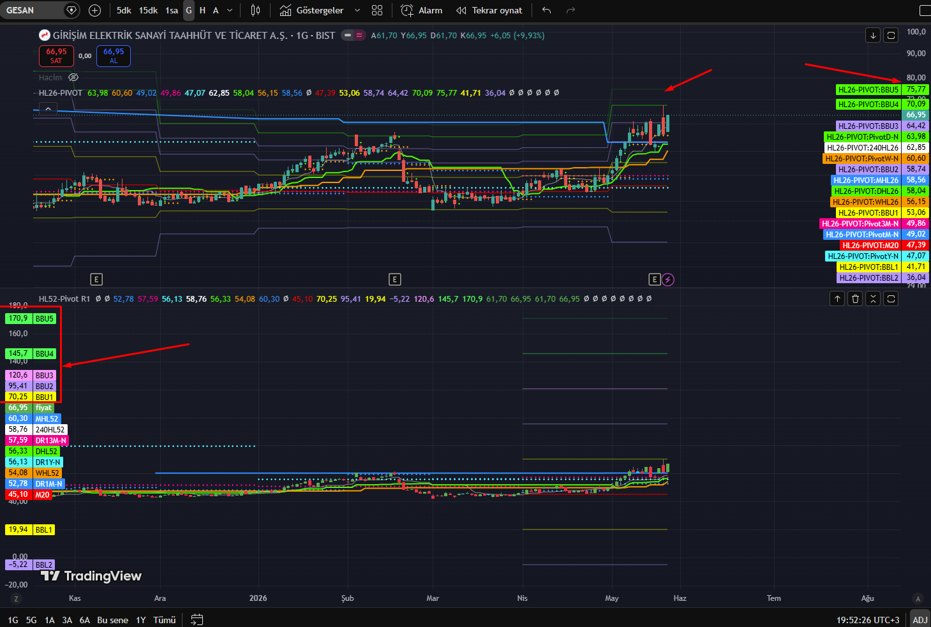The height and width of the screenshot is (627, 931).
Task: Click the BBL1 yellow label in lower pane
Action: [44, 530]
